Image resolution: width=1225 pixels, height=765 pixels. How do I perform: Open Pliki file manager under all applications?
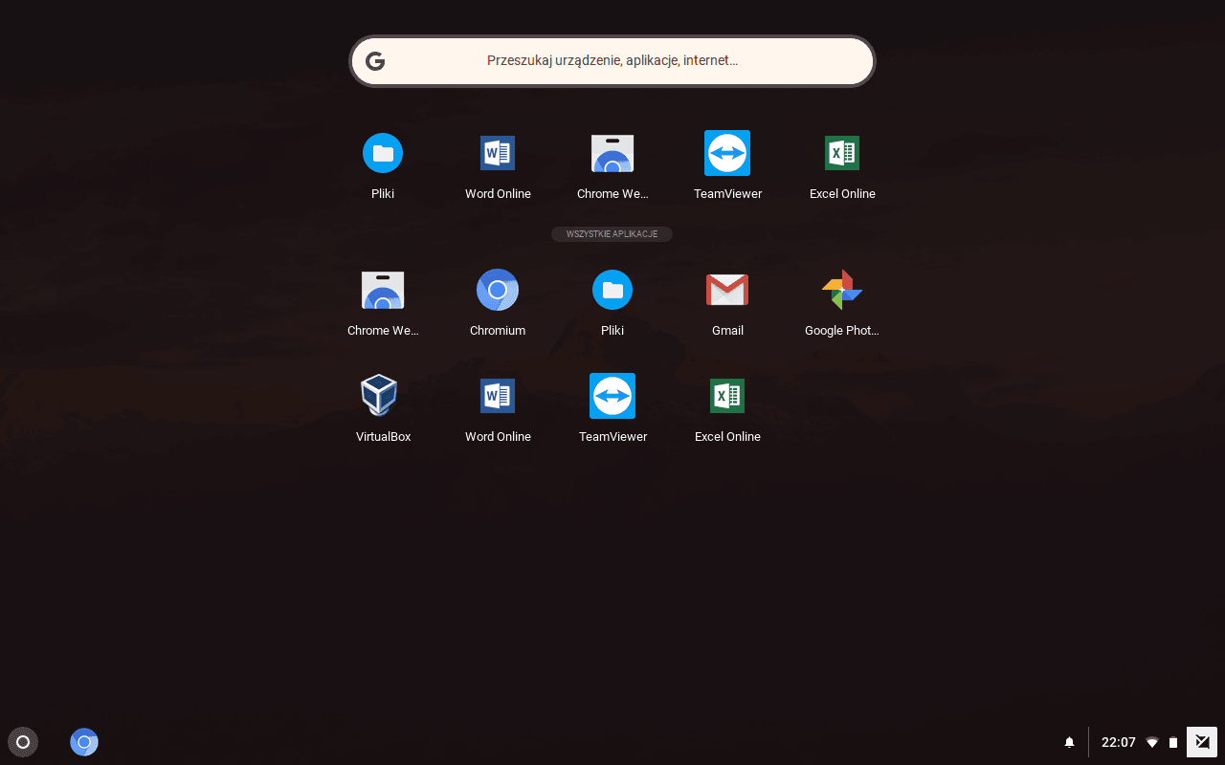[612, 290]
